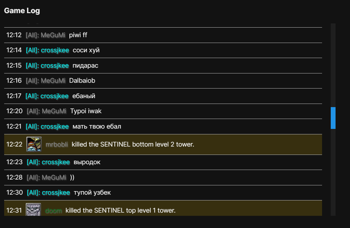Click crossjkee name in 12:17 message
Screen dimensions: 350x228
(x=55, y=96)
